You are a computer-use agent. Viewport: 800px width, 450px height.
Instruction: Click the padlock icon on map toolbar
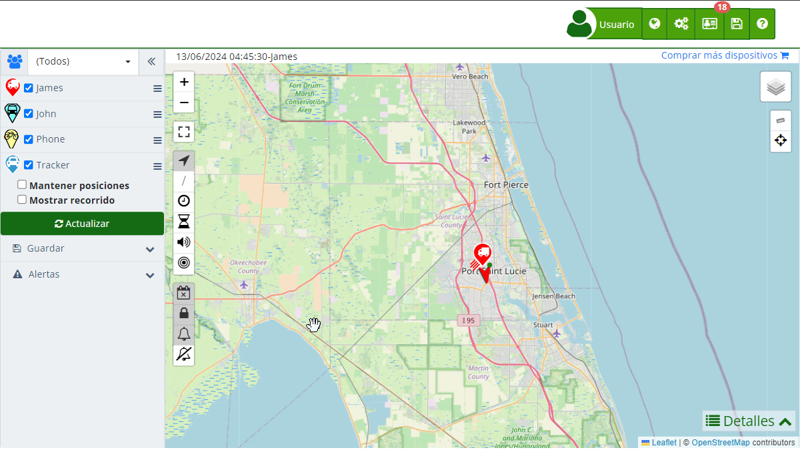coord(184,313)
